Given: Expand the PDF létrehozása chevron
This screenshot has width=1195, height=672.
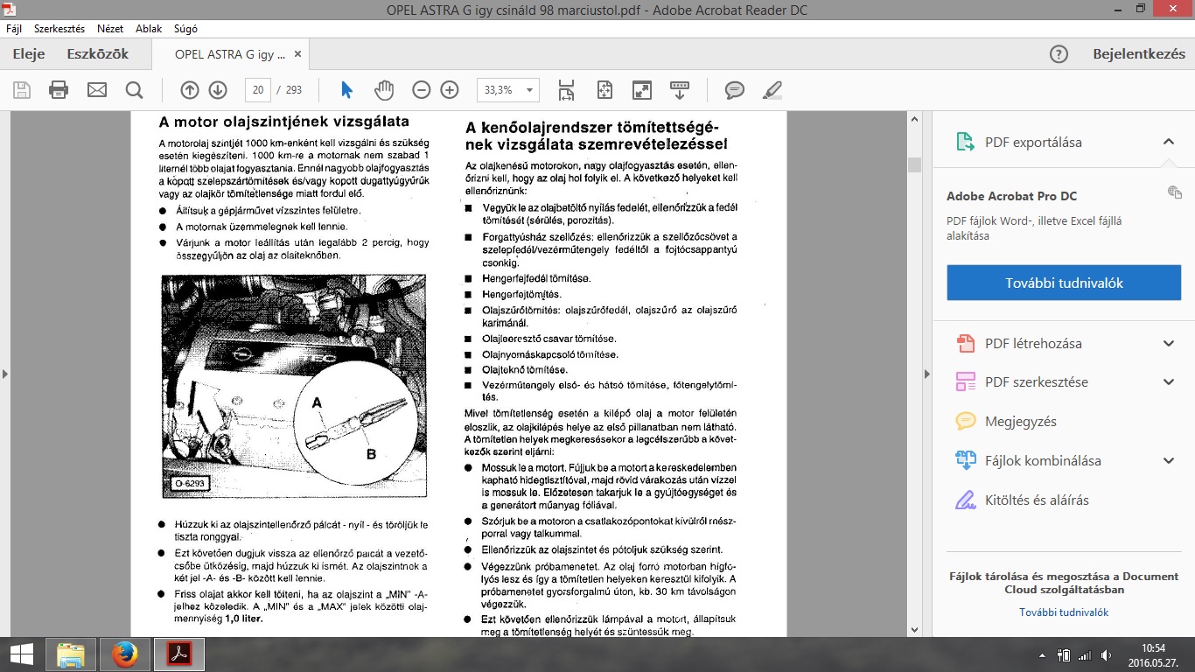Looking at the screenshot, I should (x=1168, y=343).
